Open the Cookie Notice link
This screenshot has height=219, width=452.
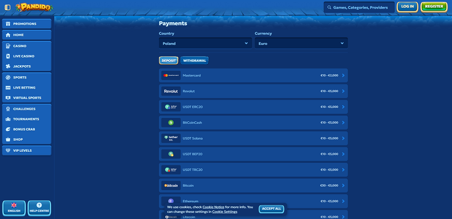pos(213,207)
